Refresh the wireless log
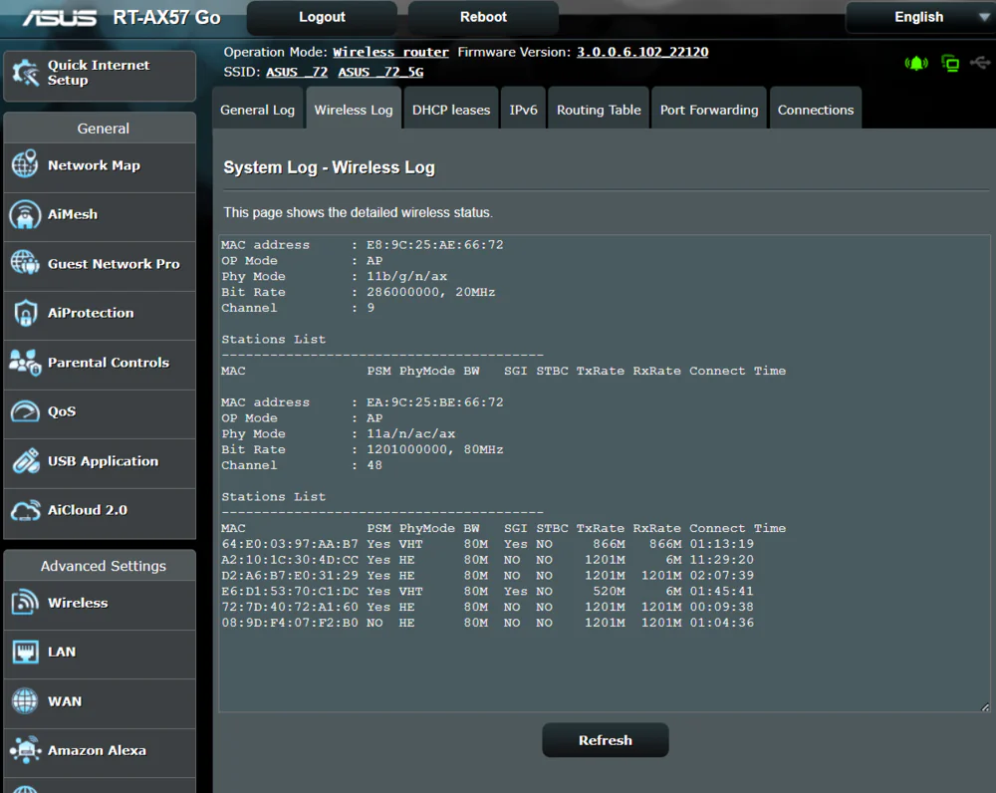Image resolution: width=996 pixels, height=793 pixels. pyautogui.click(x=606, y=740)
